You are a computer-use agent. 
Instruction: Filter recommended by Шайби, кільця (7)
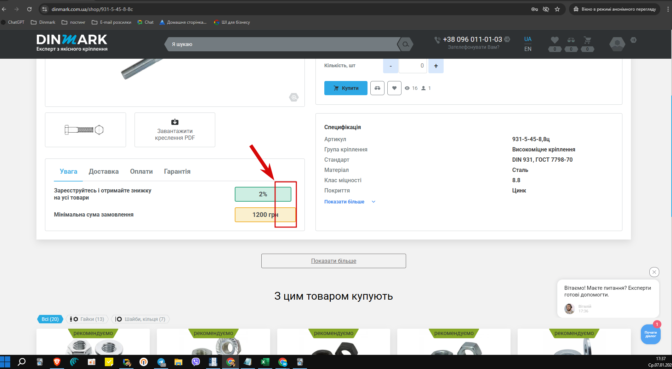pos(141,319)
